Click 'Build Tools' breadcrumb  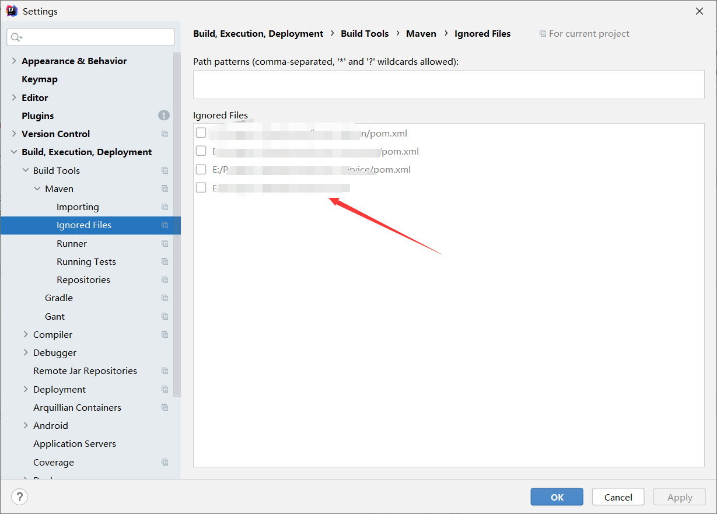click(365, 34)
